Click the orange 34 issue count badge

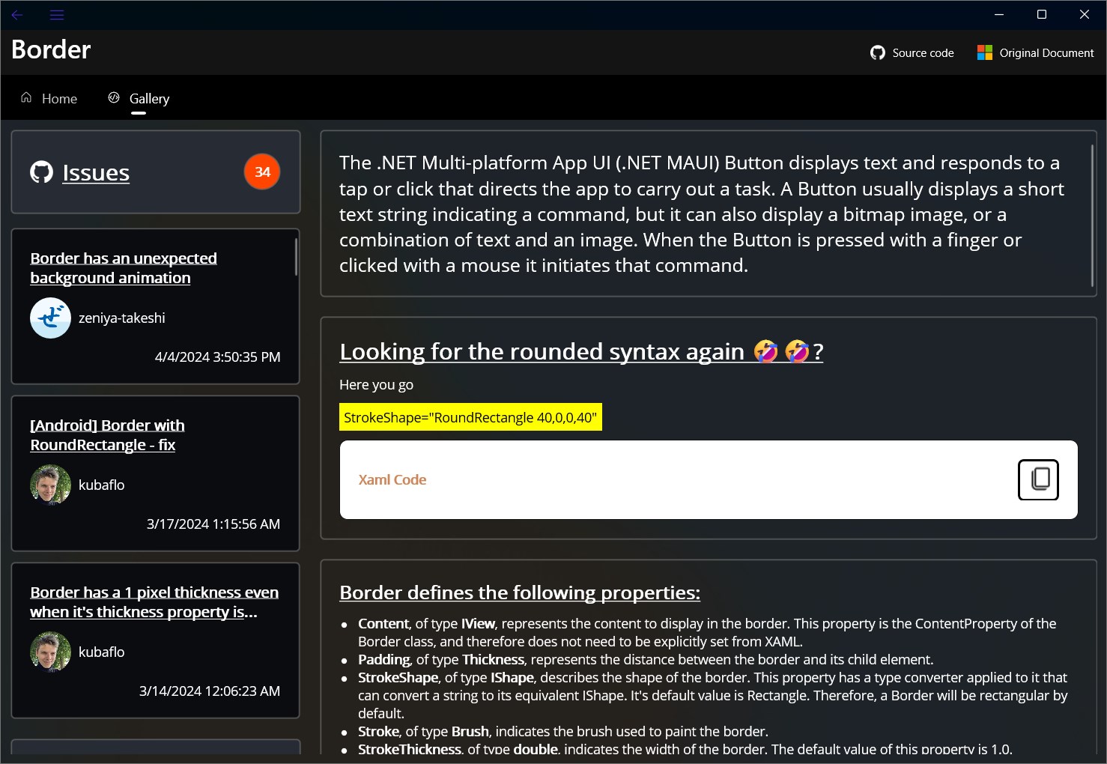coord(262,172)
